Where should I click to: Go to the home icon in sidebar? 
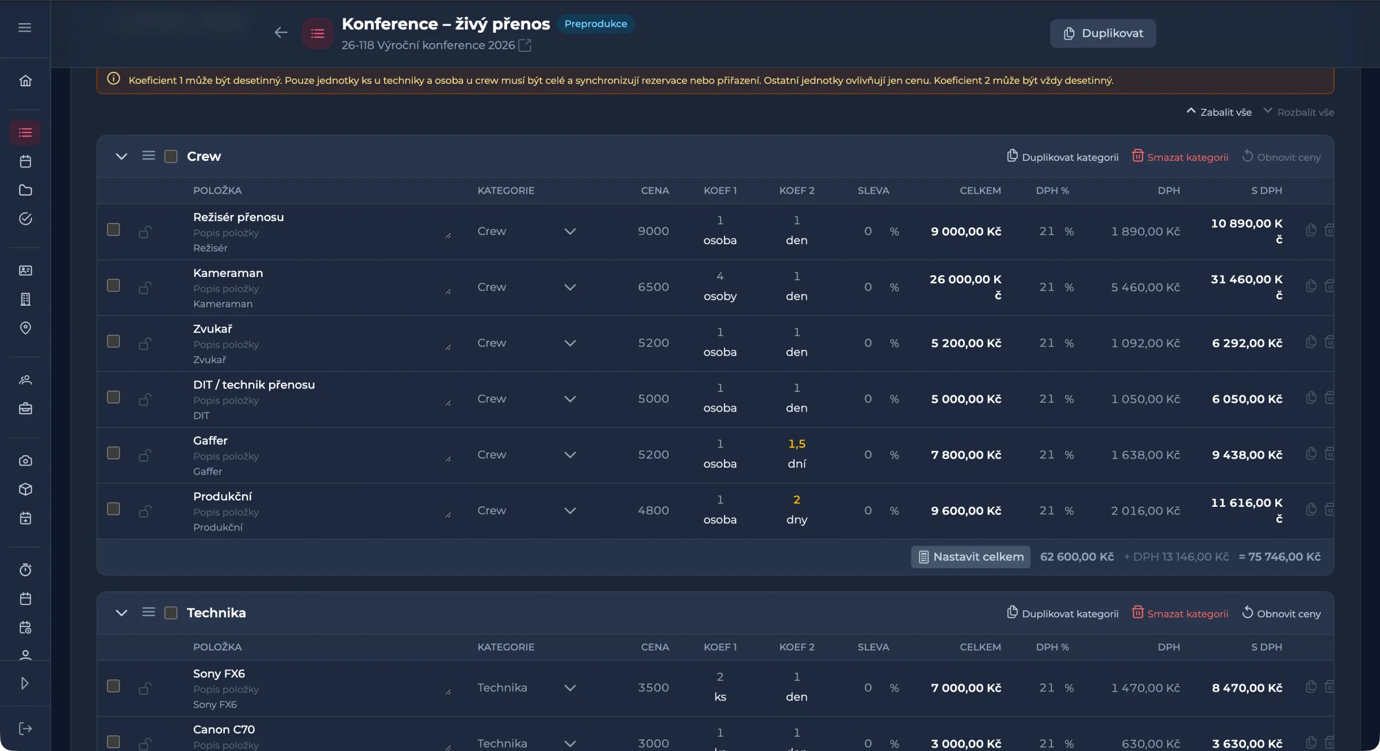[x=25, y=81]
